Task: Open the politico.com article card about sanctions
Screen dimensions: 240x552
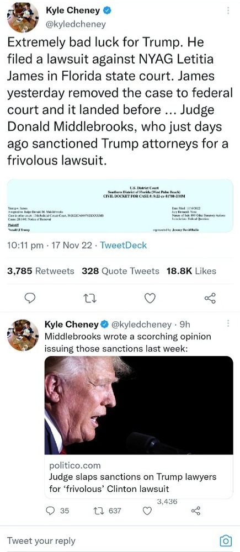Action: click(138, 427)
